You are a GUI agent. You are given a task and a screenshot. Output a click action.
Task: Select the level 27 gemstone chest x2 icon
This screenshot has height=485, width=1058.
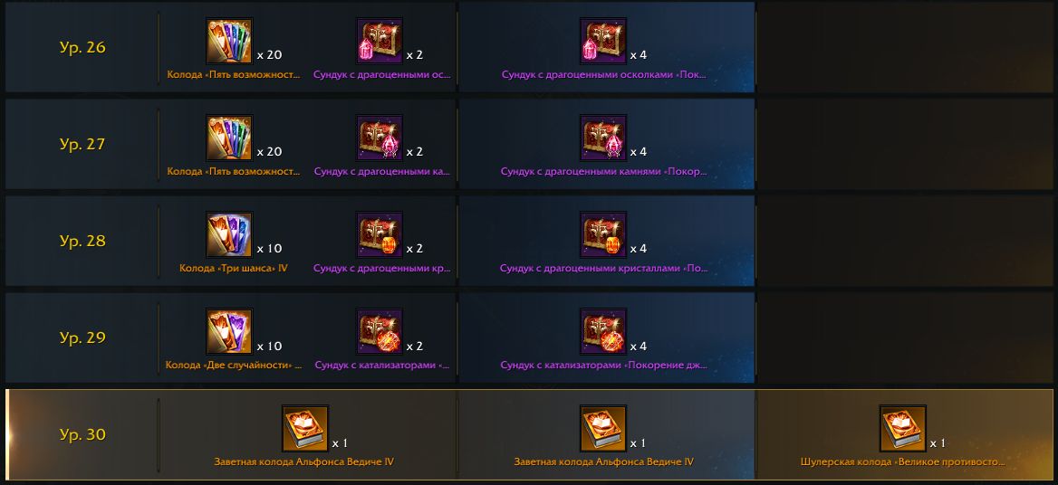point(380,138)
